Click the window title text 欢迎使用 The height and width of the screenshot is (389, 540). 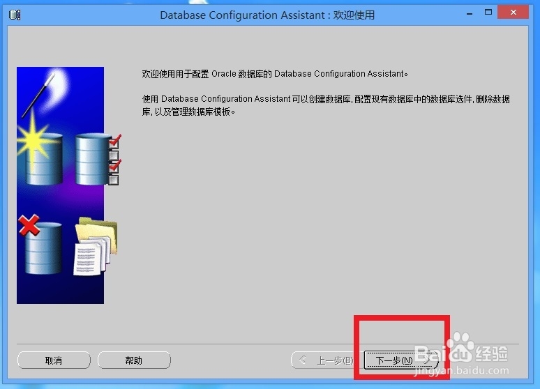(x=354, y=15)
